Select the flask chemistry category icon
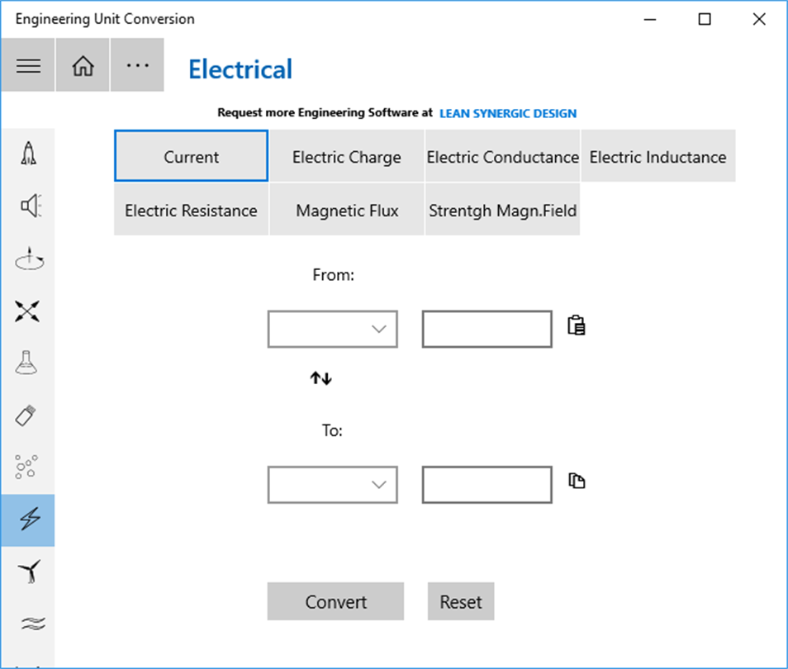 pos(28,363)
